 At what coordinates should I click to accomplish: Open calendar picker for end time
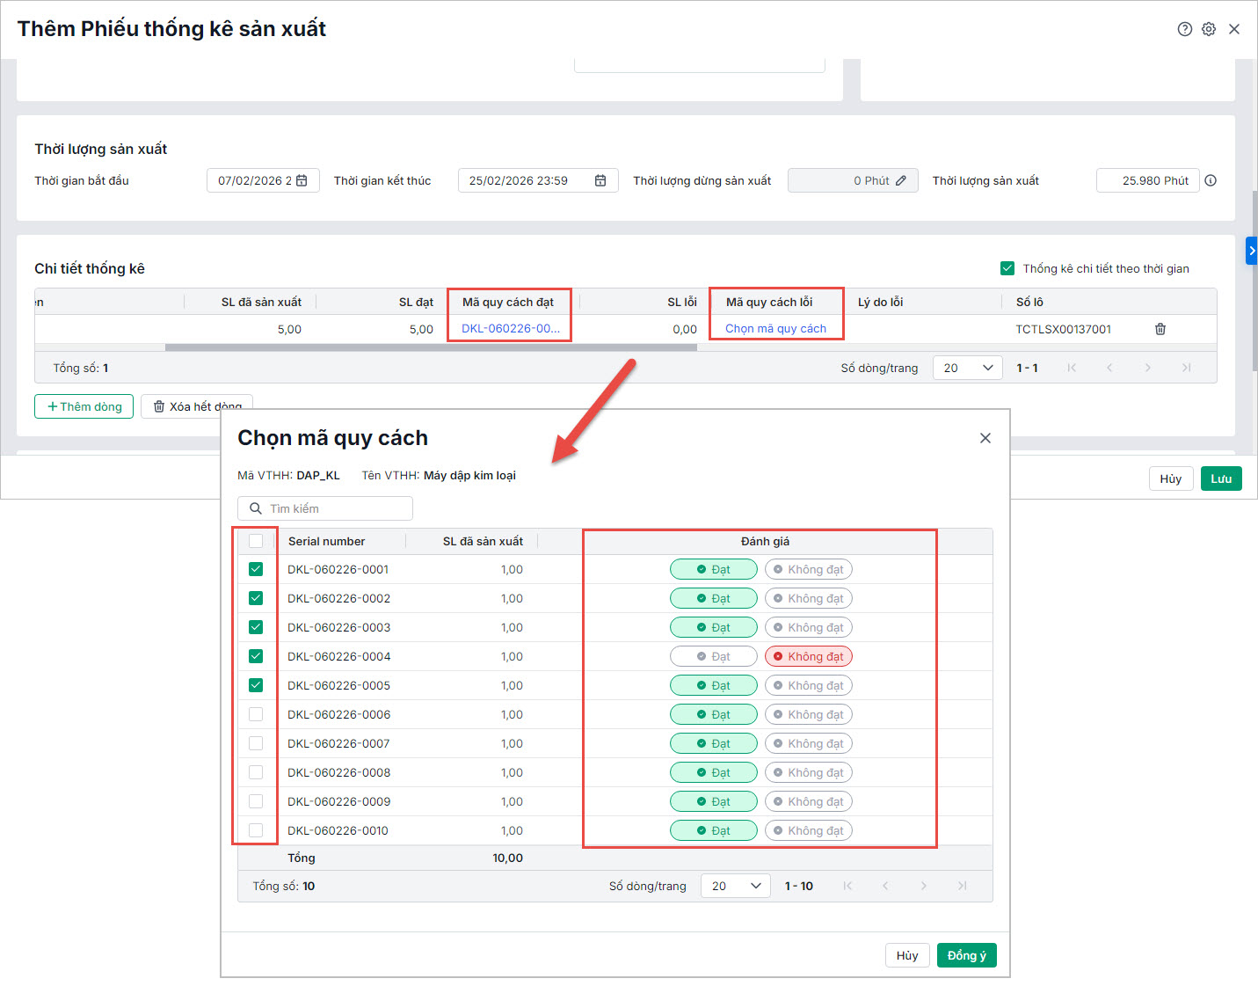(600, 180)
